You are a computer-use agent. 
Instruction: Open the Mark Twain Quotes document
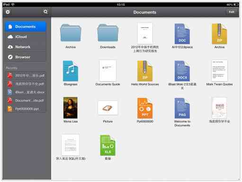pos(219,70)
